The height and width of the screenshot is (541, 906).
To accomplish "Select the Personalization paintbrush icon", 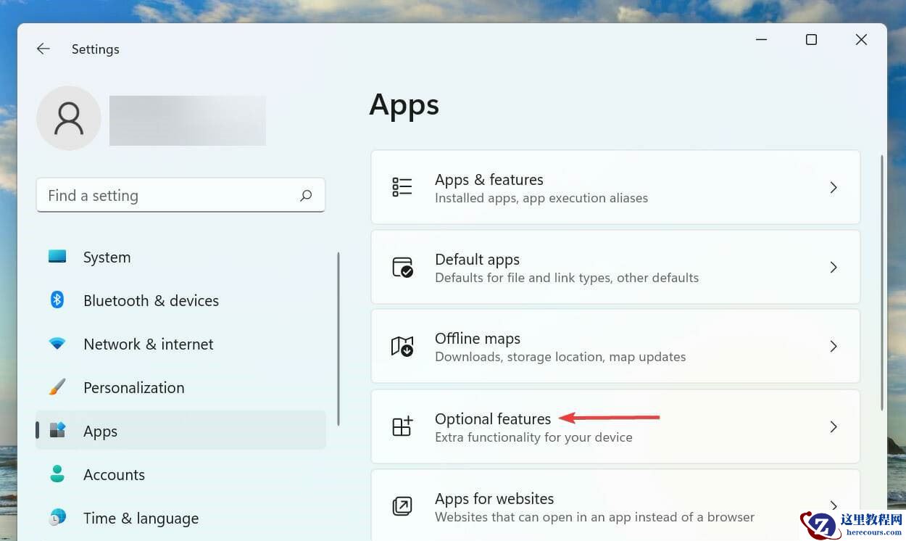I will point(57,387).
